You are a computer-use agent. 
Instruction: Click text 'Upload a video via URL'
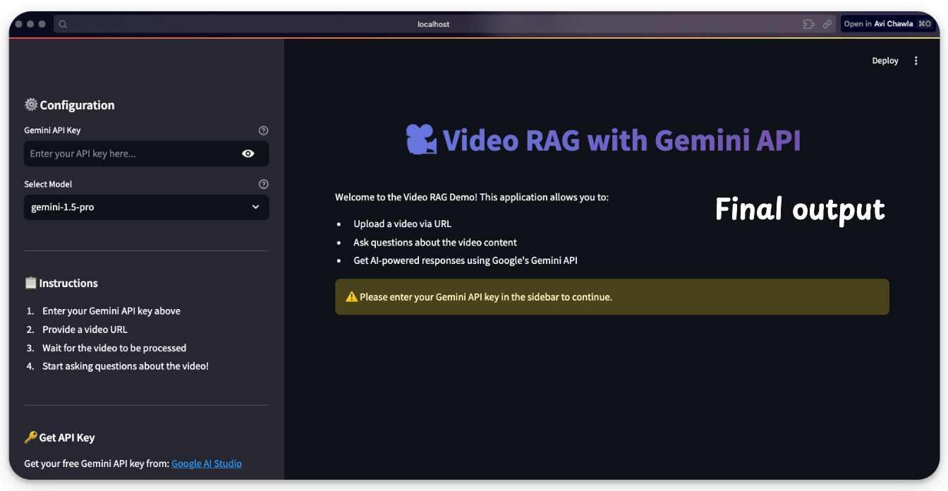[403, 224]
